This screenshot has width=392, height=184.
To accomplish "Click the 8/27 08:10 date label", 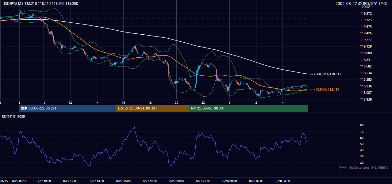I will pos(19,181).
